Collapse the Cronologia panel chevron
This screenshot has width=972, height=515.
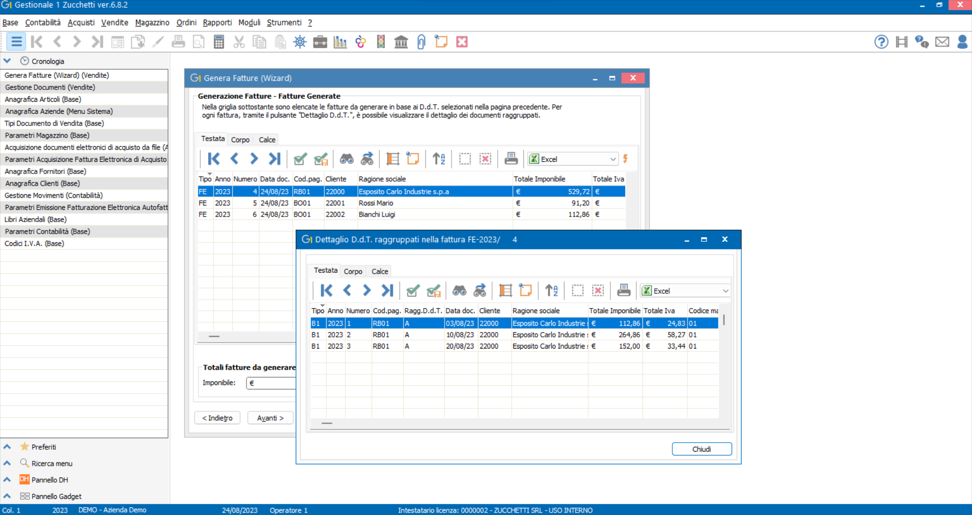click(7, 61)
